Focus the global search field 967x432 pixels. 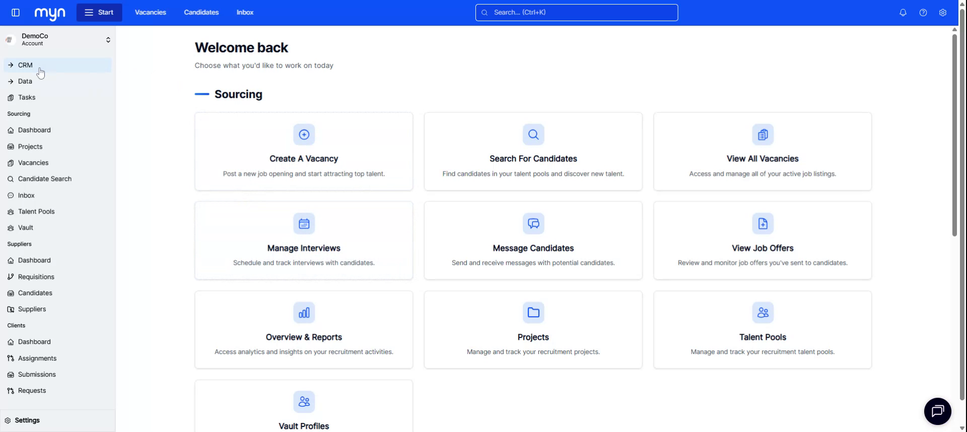click(576, 13)
